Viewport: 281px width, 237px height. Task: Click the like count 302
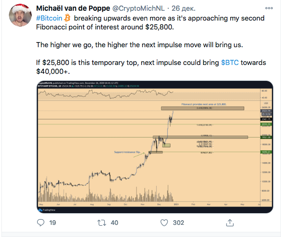tap(178, 223)
